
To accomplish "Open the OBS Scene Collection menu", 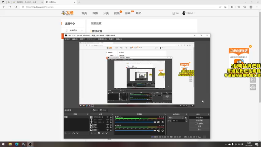I will point(102,39).
